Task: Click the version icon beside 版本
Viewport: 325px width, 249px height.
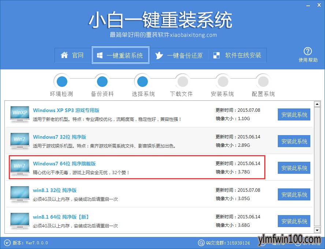Action: point(7,242)
